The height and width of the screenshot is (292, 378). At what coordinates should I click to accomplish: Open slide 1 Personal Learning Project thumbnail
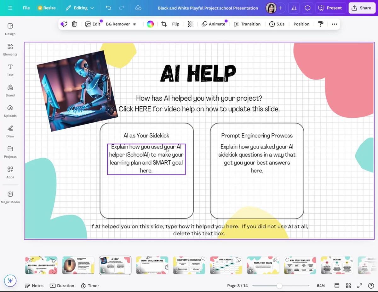coord(41,265)
